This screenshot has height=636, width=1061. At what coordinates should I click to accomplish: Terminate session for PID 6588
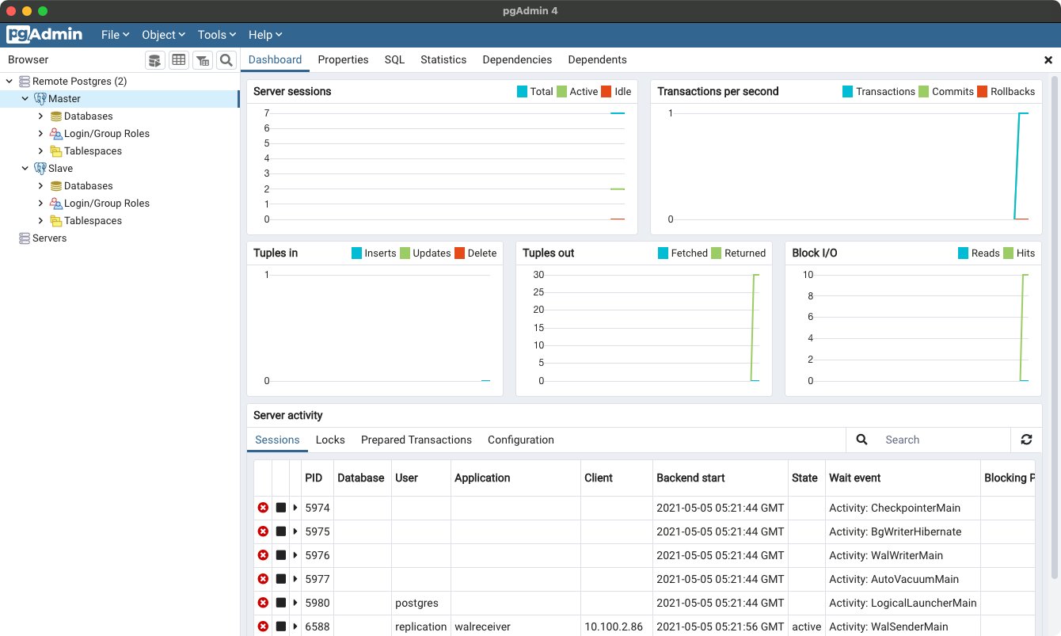coord(263,626)
